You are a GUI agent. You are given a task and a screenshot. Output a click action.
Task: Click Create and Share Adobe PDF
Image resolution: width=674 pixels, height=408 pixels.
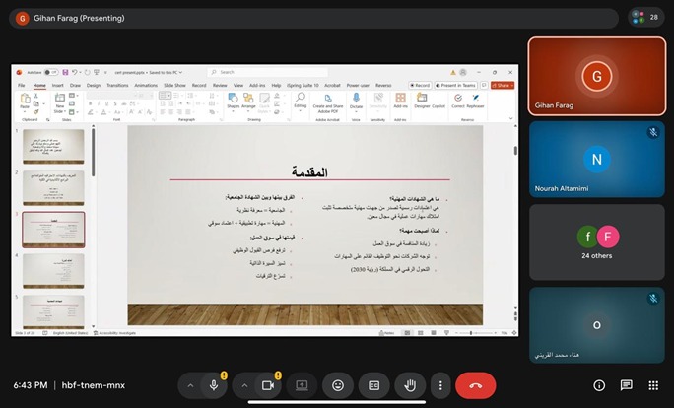pyautogui.click(x=328, y=103)
